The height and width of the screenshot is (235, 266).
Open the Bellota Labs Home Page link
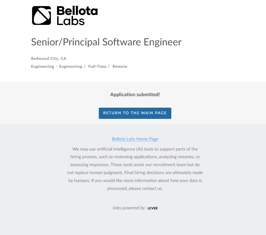135,139
